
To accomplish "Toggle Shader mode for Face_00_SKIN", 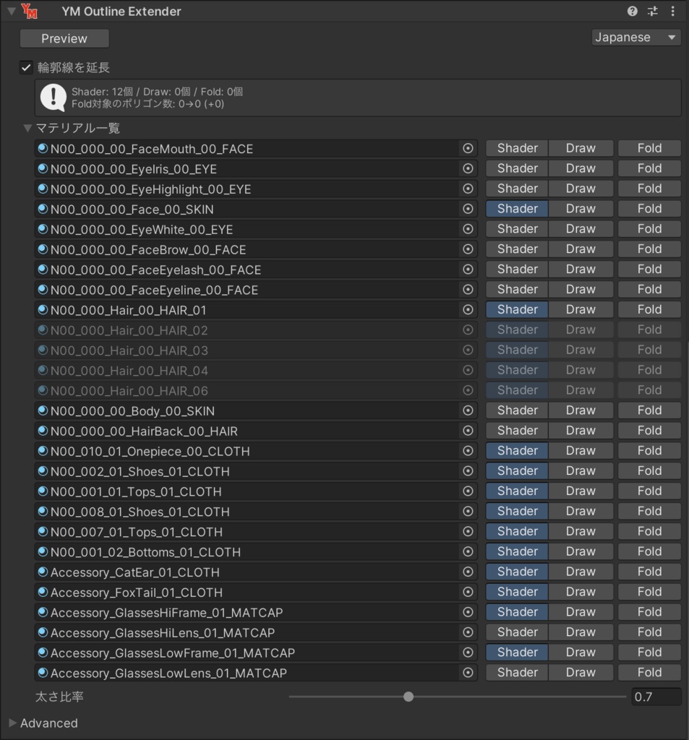I will 517,209.
